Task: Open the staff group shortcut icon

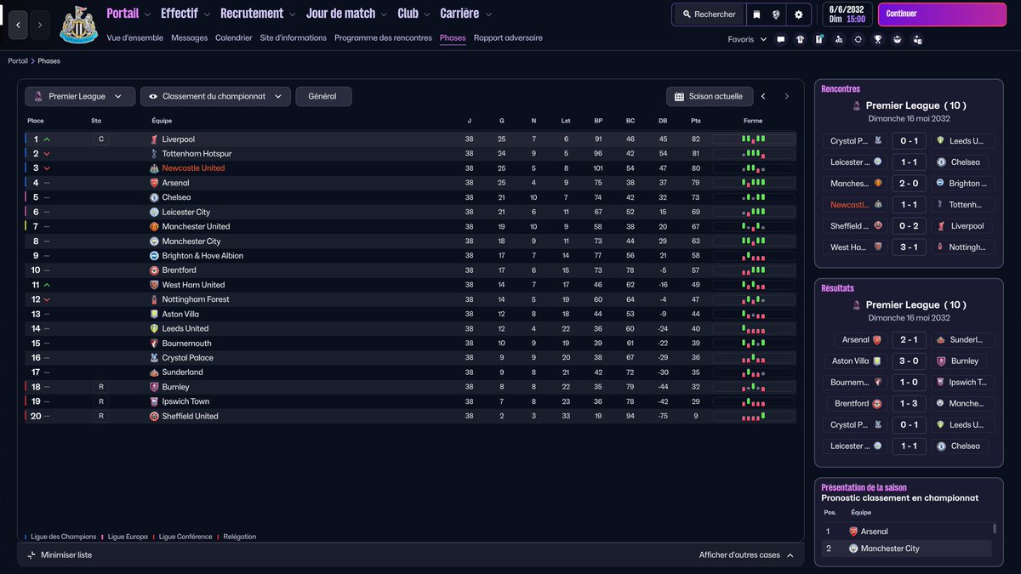Action: [x=898, y=39]
